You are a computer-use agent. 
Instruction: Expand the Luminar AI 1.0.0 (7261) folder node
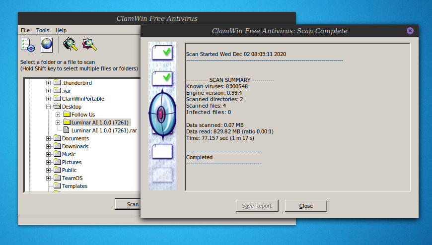pyautogui.click(x=58, y=122)
